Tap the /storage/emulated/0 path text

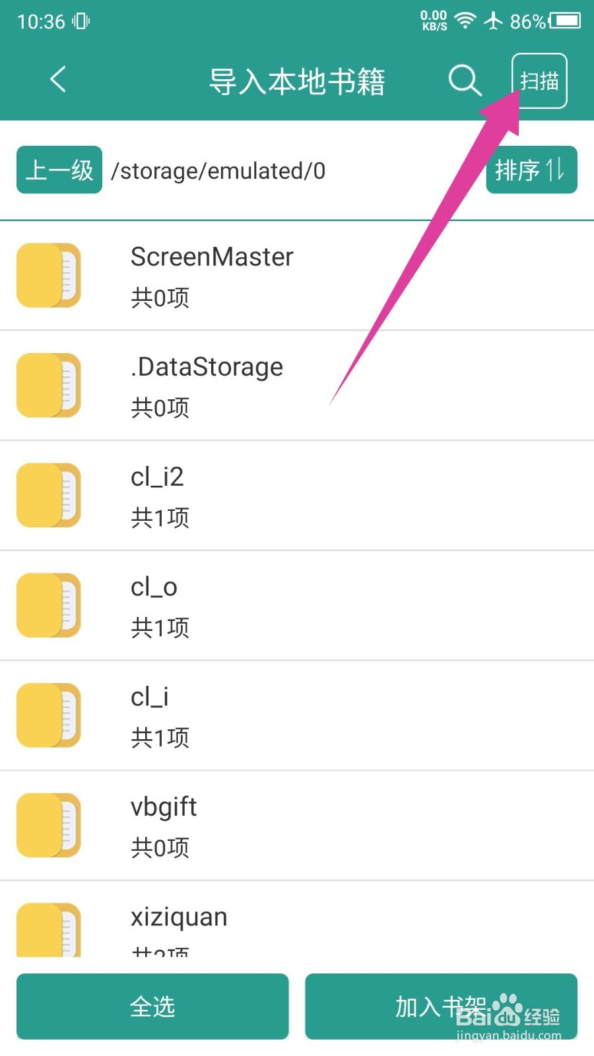(x=218, y=171)
